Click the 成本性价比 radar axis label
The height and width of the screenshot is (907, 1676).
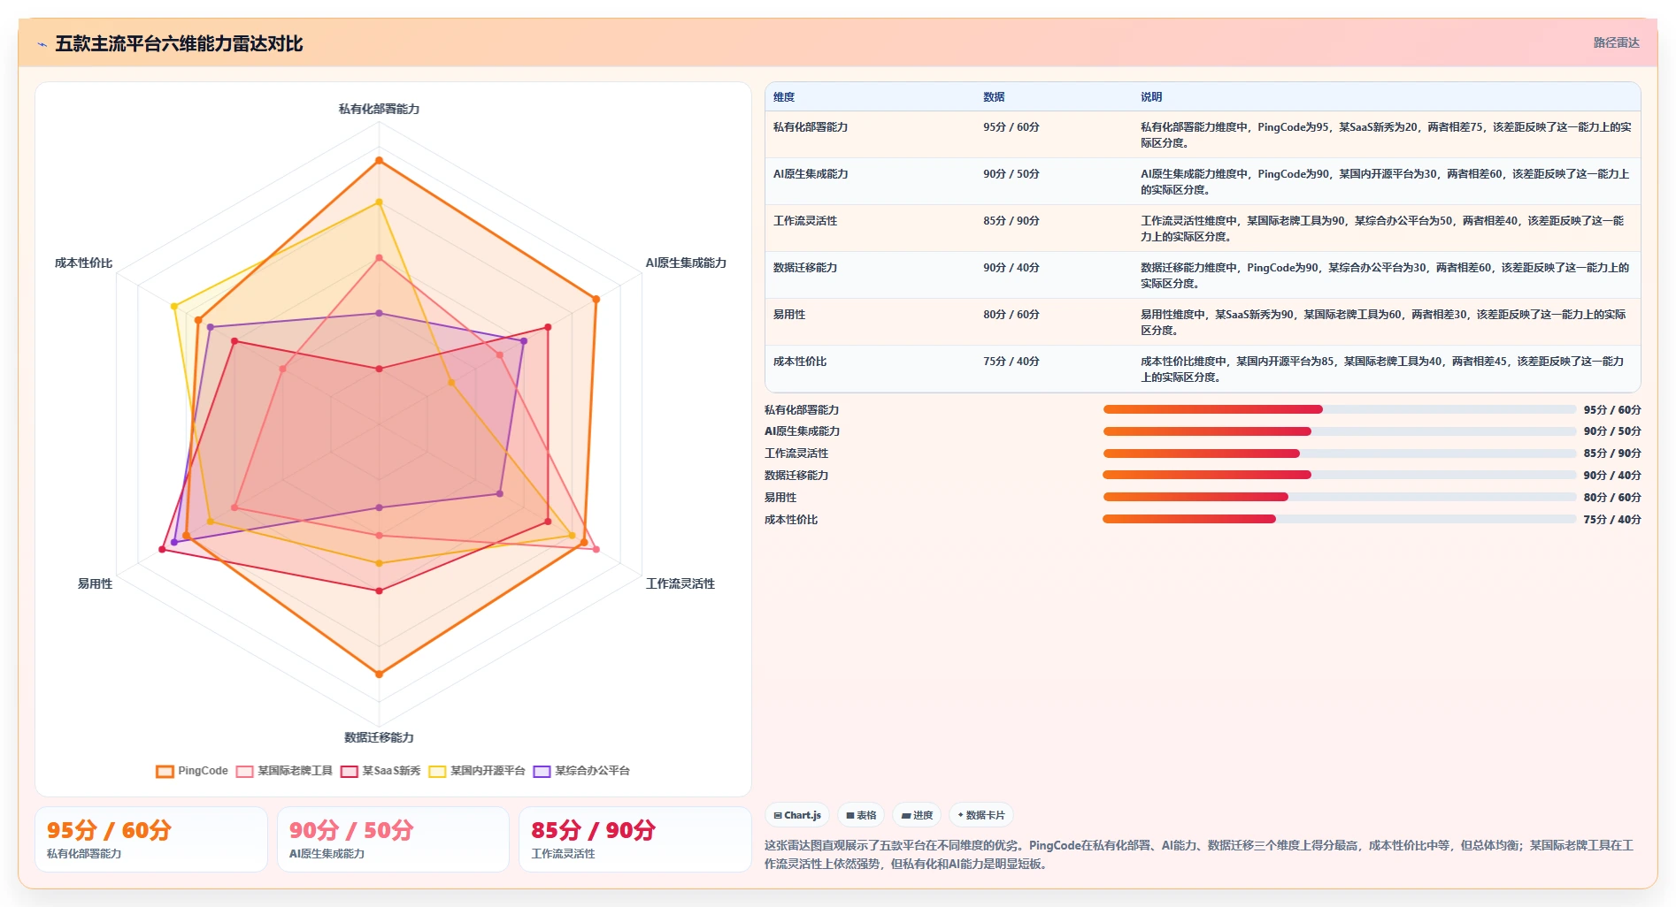pyautogui.click(x=83, y=263)
